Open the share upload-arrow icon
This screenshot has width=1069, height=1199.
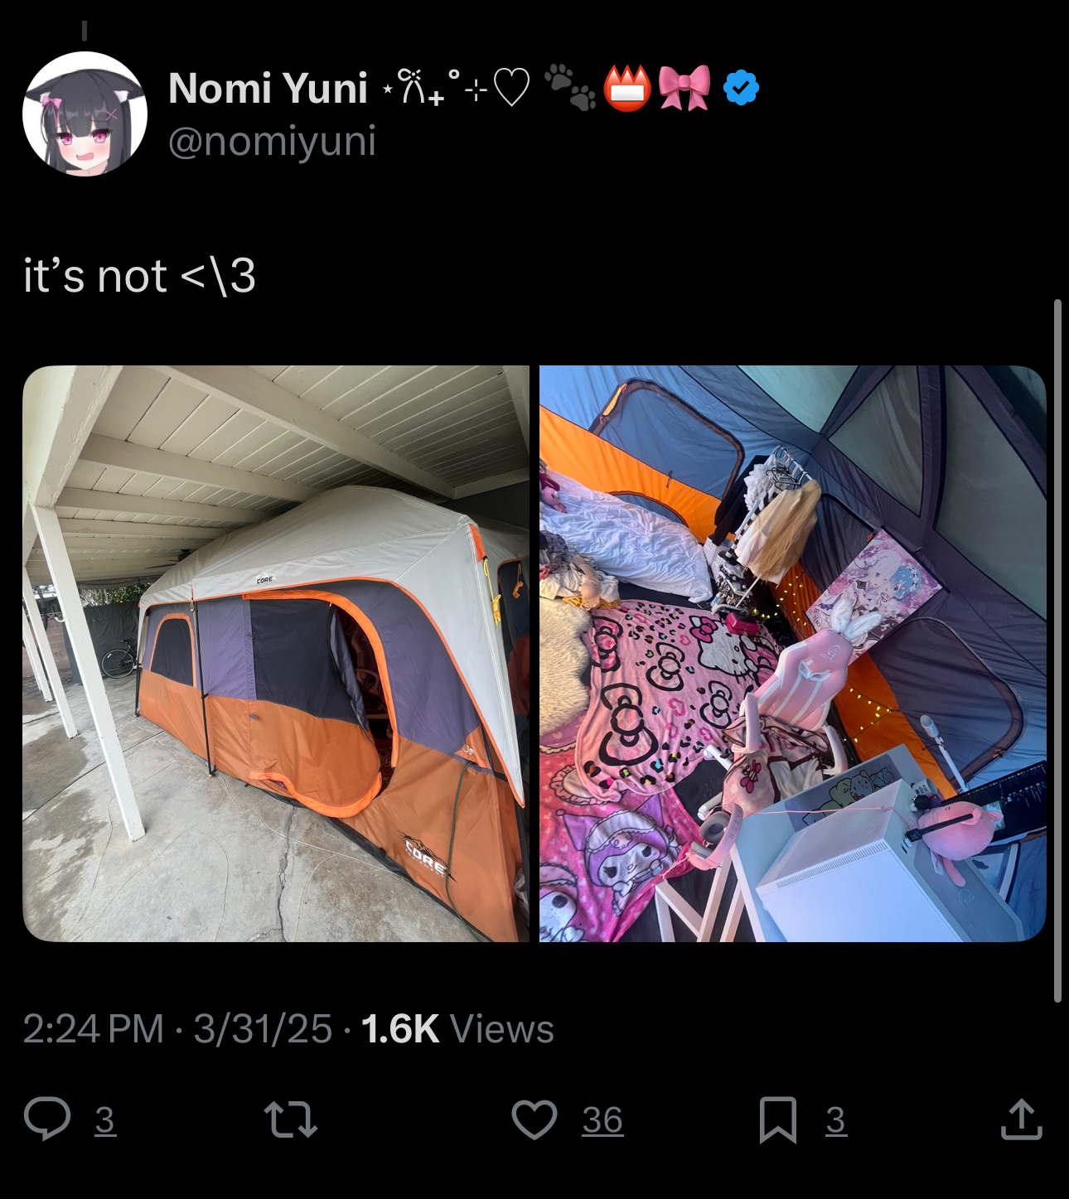click(x=1021, y=1119)
